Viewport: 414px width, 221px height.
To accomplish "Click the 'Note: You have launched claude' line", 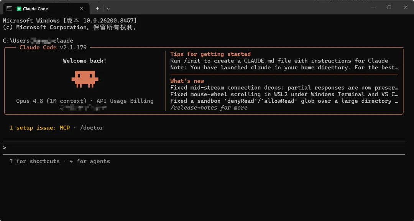I will [x=284, y=67].
